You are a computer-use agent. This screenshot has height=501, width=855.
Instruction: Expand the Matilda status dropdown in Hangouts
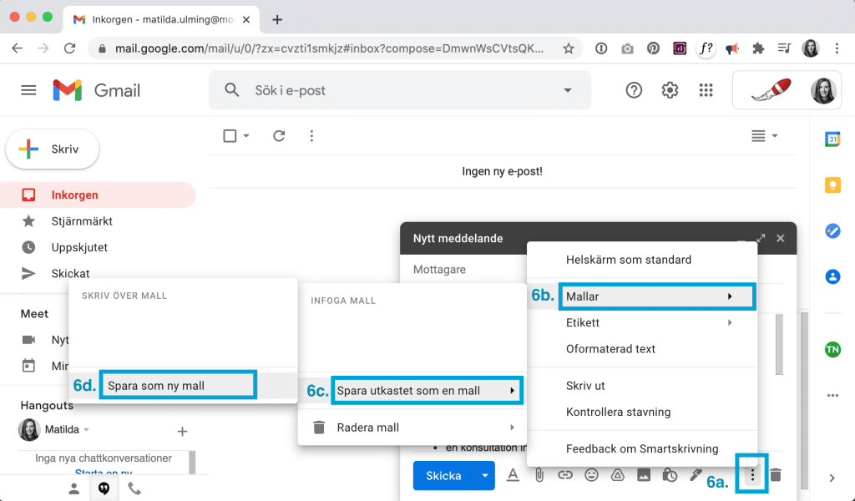pos(87,430)
